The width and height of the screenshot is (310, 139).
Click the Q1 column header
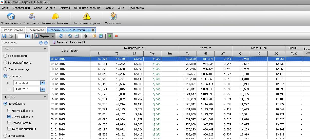(241, 53)
